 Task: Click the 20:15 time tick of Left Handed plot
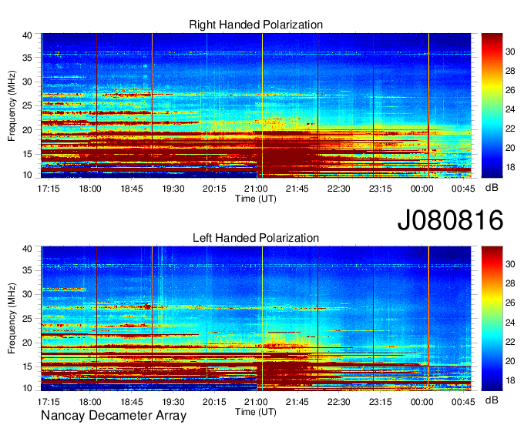tap(214, 402)
